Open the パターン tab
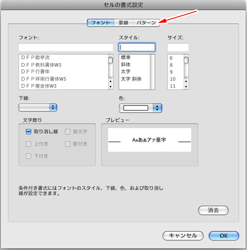 tap(146, 23)
